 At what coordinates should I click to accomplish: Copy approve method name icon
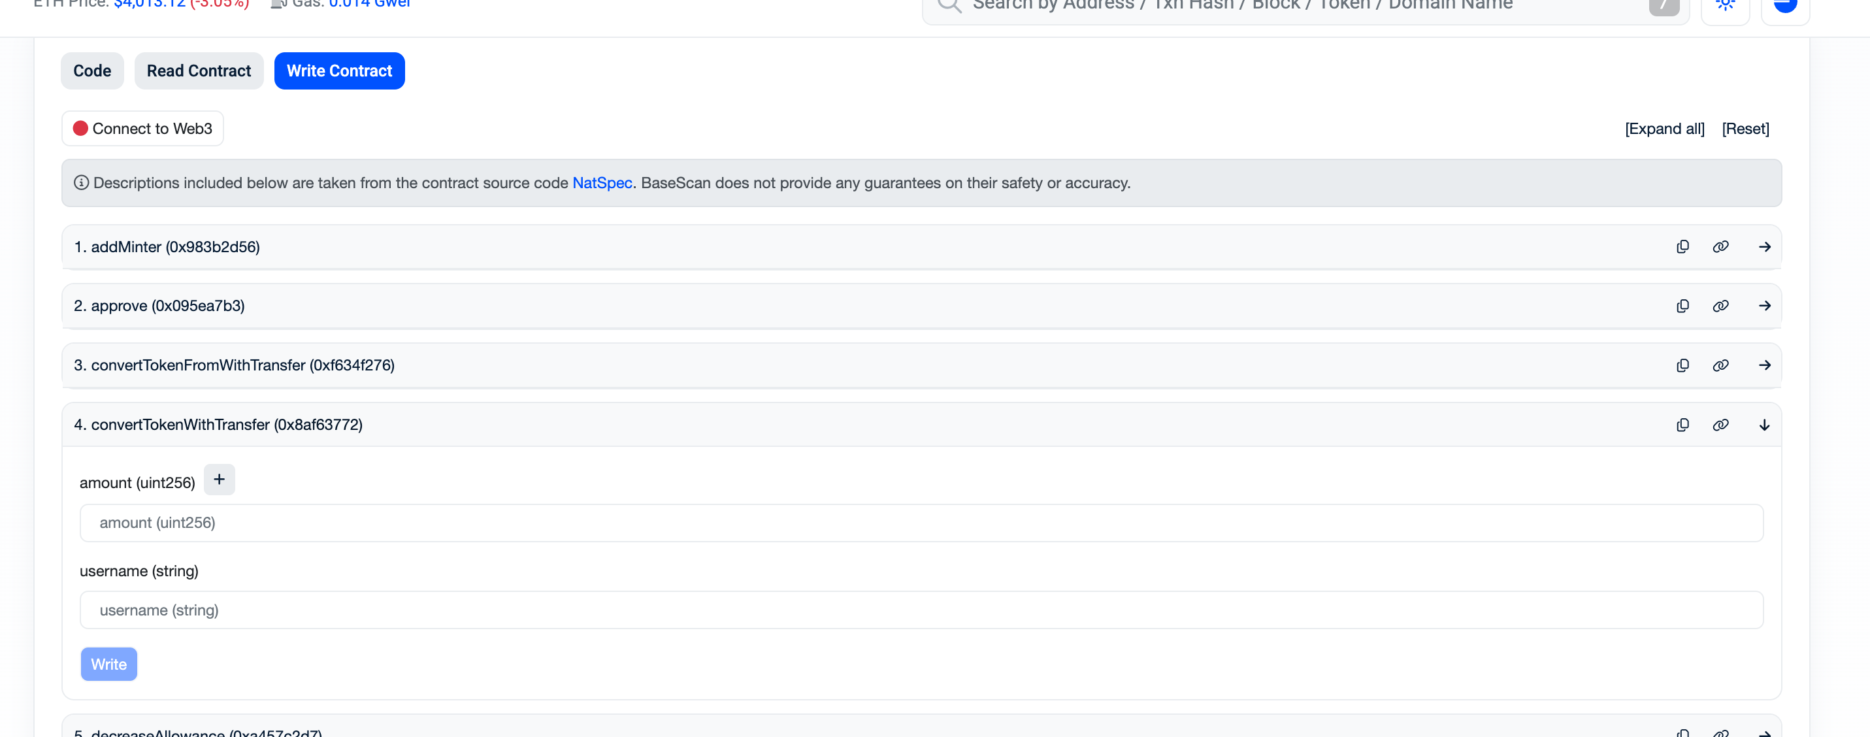1682,306
